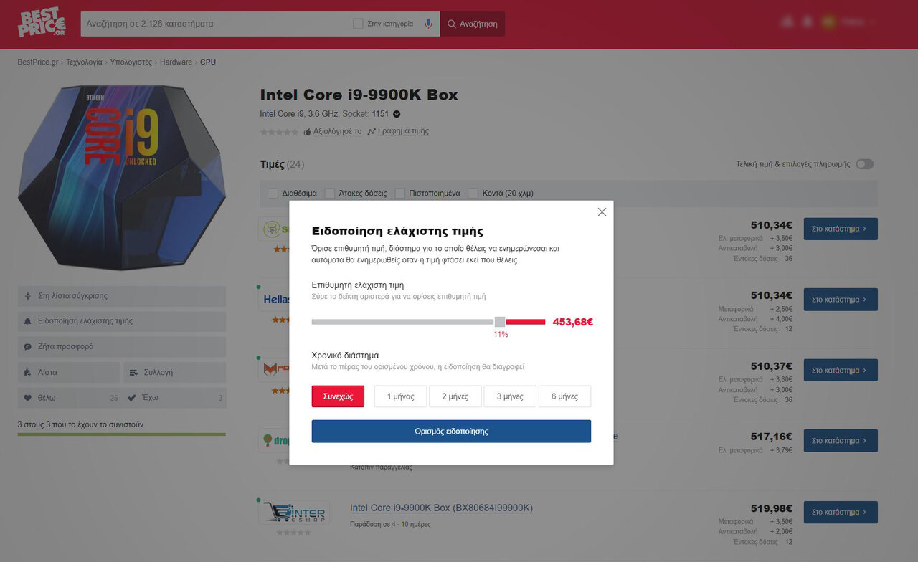
Task: Check the Διαθέσιμα filter
Action: point(273,193)
